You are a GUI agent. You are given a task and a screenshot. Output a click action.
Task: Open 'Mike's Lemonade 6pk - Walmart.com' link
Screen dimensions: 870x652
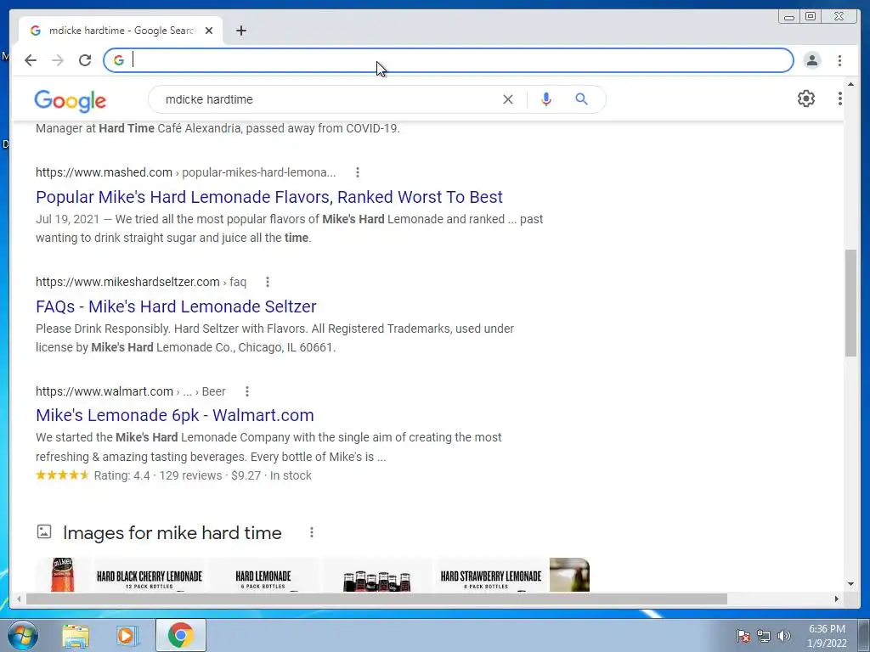pyautogui.click(x=175, y=415)
